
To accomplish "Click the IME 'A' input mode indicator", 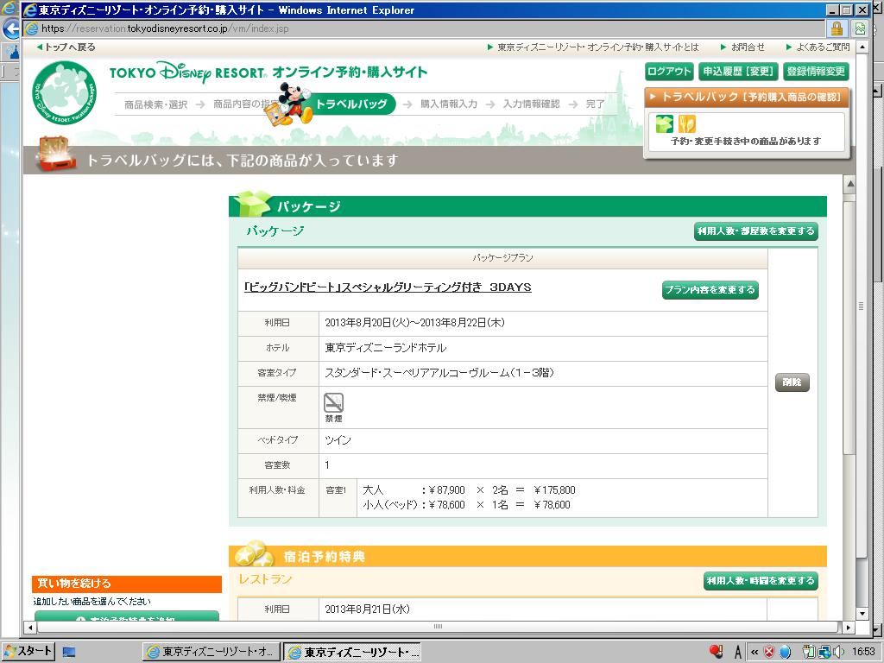I will coord(737,653).
